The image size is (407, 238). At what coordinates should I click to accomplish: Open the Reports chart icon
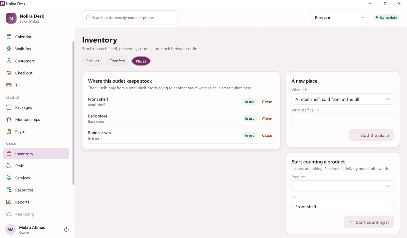9,202
